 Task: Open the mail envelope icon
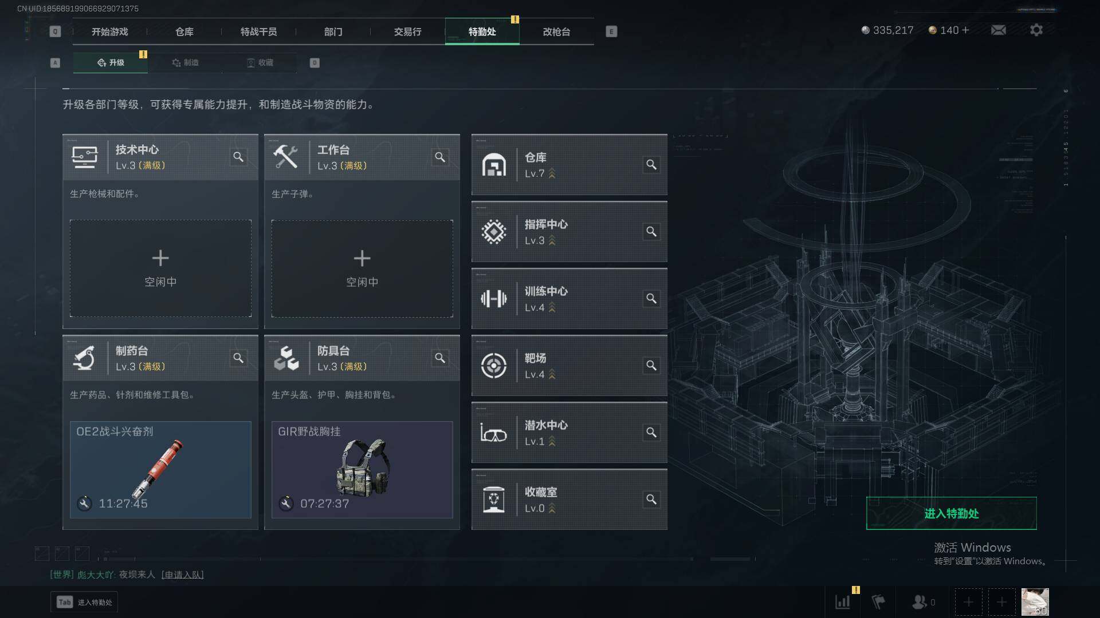(x=998, y=30)
